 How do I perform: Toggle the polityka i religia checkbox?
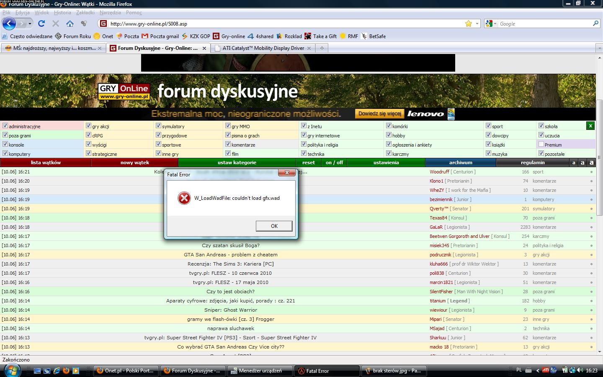[x=304, y=144]
